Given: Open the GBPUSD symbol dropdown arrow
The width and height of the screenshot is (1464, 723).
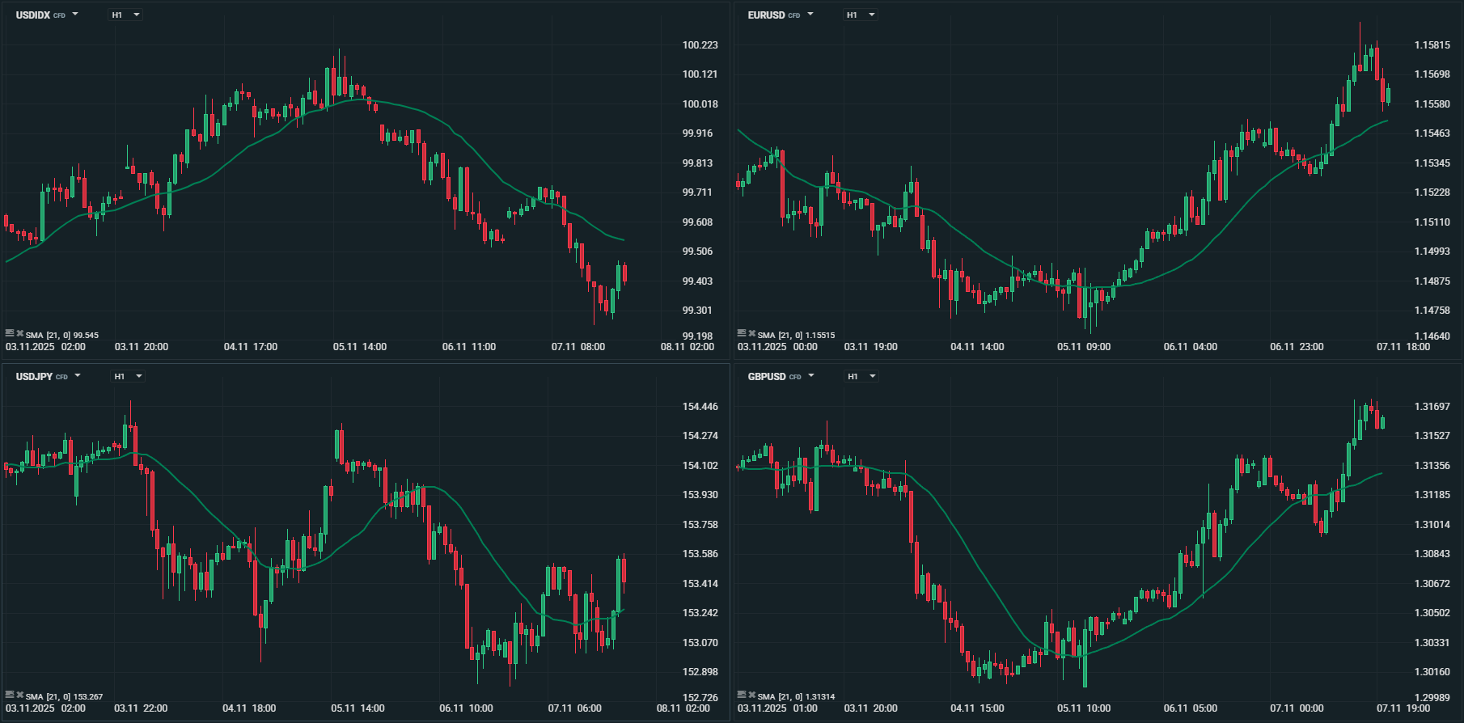Looking at the screenshot, I should [811, 376].
